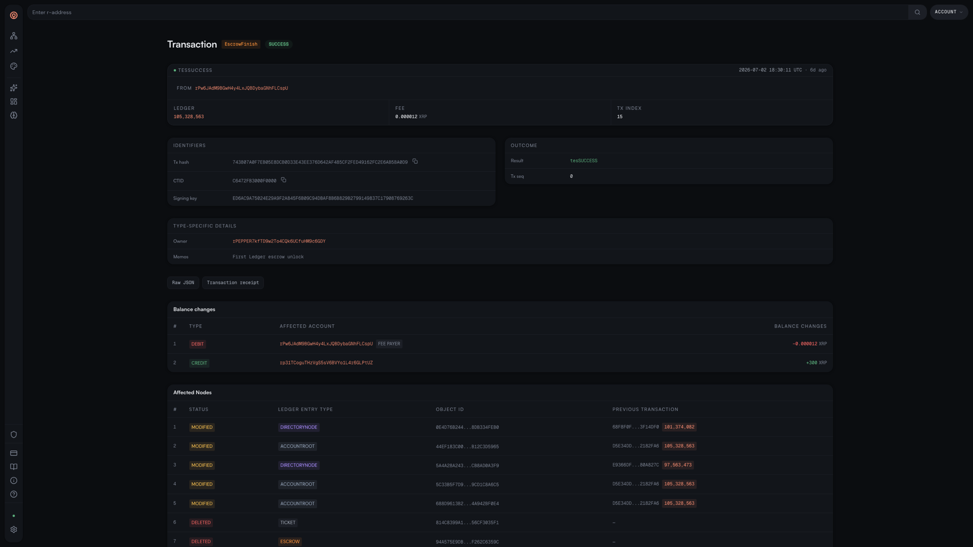Click the DEBIT type badge
The width and height of the screenshot is (973, 547).
click(x=197, y=344)
